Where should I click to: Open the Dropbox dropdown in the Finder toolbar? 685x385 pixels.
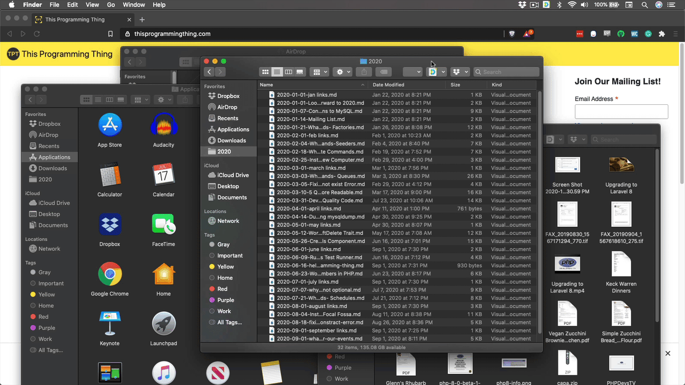pyautogui.click(x=461, y=72)
